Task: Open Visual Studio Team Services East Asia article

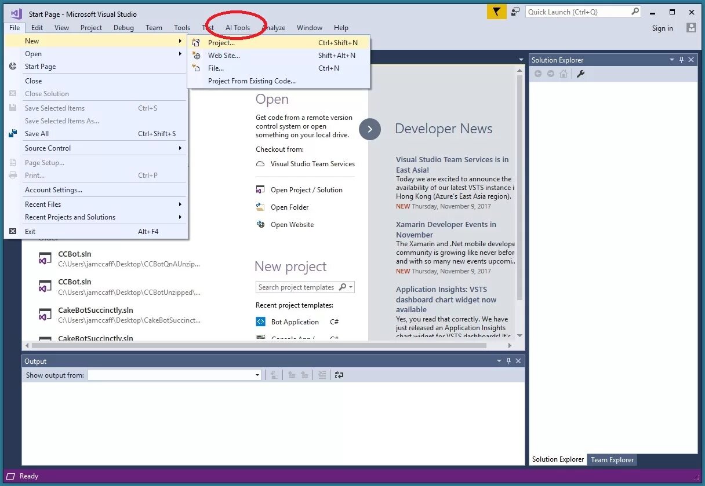Action: coord(452,165)
